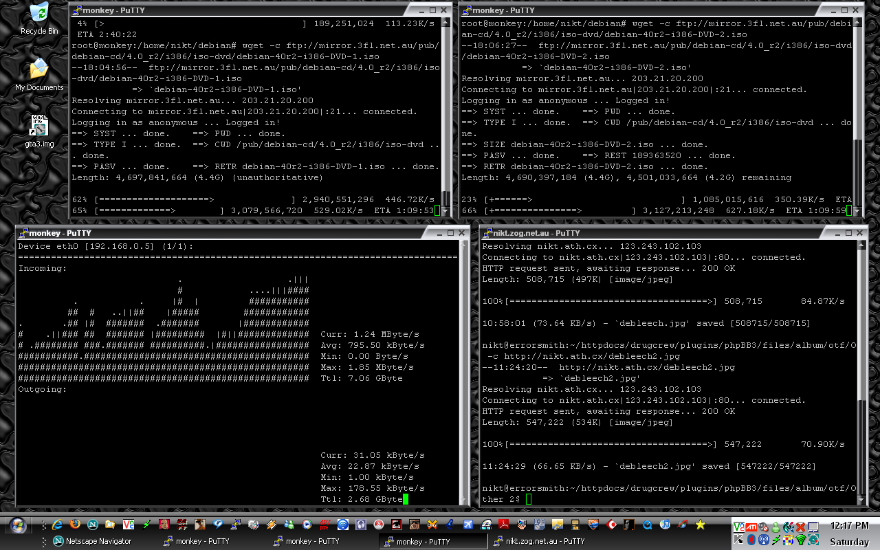
Task: Open system menu of nikt.zog.net.au PuTTY window
Action: (487, 233)
